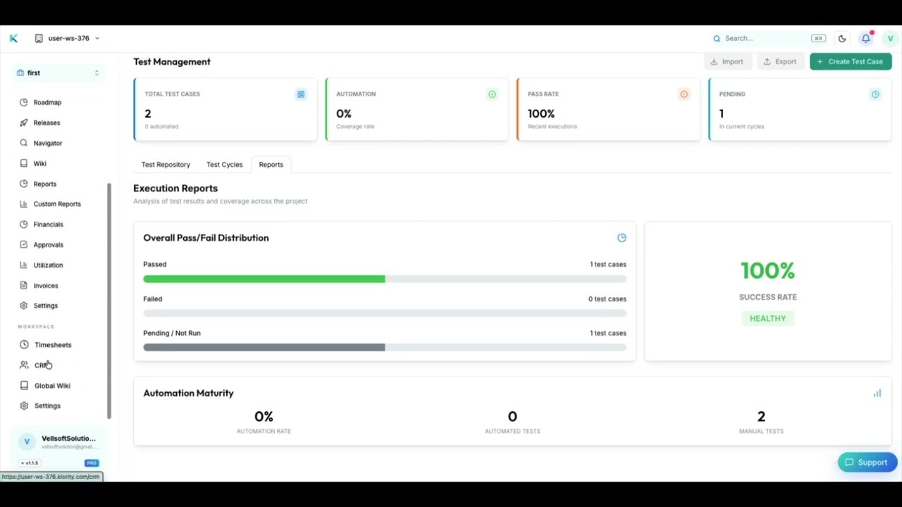Image resolution: width=902 pixels, height=507 pixels.
Task: Open notifications bell icon
Action: pos(866,38)
